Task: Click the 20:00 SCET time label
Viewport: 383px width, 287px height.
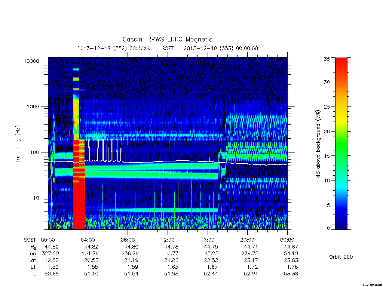Action: [248, 240]
